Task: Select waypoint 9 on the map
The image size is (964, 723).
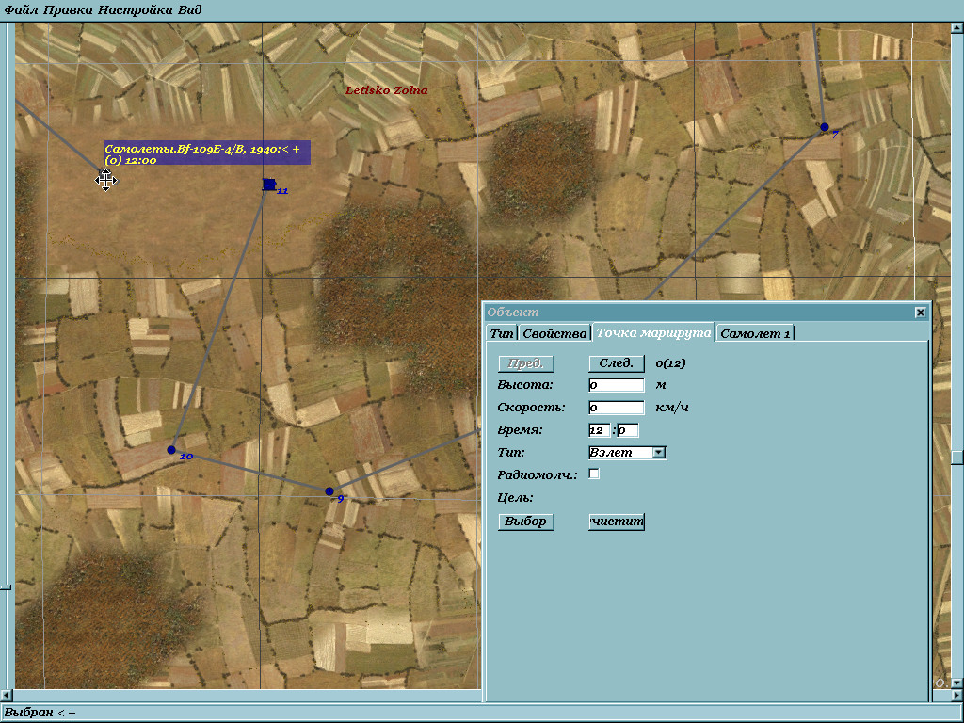Action: tap(329, 491)
